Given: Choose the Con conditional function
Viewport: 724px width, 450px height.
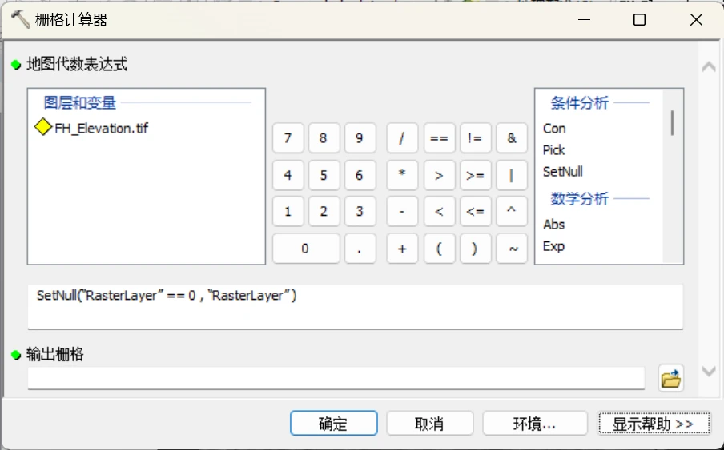Looking at the screenshot, I should click(554, 129).
